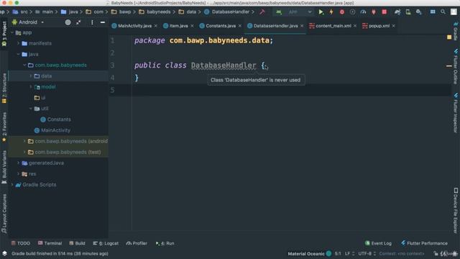Expand the Gradle Scripts node
460x259 pixels.
tap(12, 185)
